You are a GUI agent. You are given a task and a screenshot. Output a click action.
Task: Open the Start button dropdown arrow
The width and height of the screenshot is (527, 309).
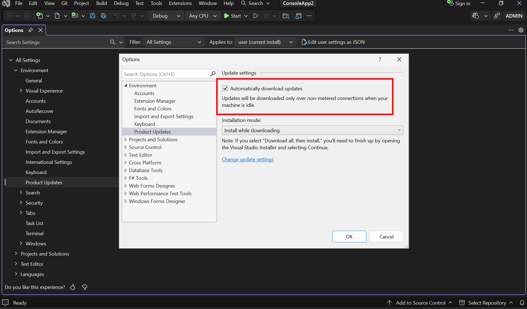246,16
